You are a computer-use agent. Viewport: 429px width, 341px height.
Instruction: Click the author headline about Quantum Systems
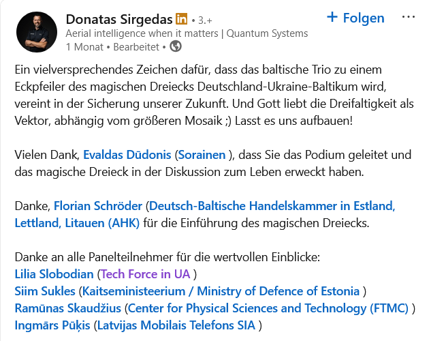tap(187, 33)
